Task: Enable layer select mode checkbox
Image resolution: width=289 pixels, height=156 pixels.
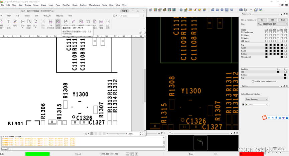Action: pyautogui.click(x=253, y=81)
